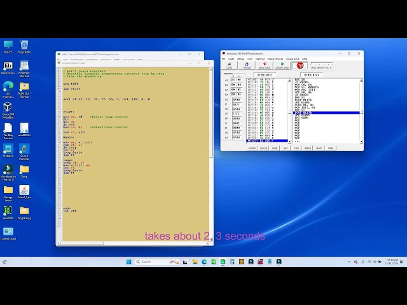Open File Explorer from the taskbar
Viewport: 407px width, 305px height.
(195, 262)
